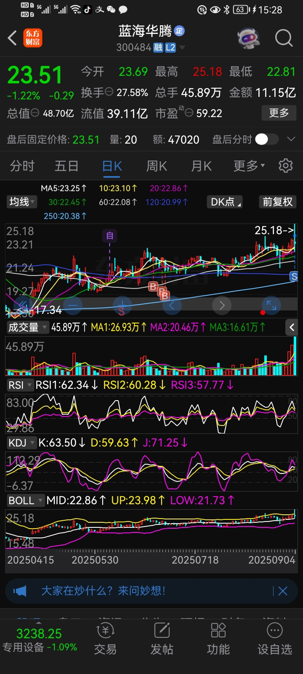This screenshot has height=674, width=303.
Task: Switch to 周K tab
Action: [157, 166]
